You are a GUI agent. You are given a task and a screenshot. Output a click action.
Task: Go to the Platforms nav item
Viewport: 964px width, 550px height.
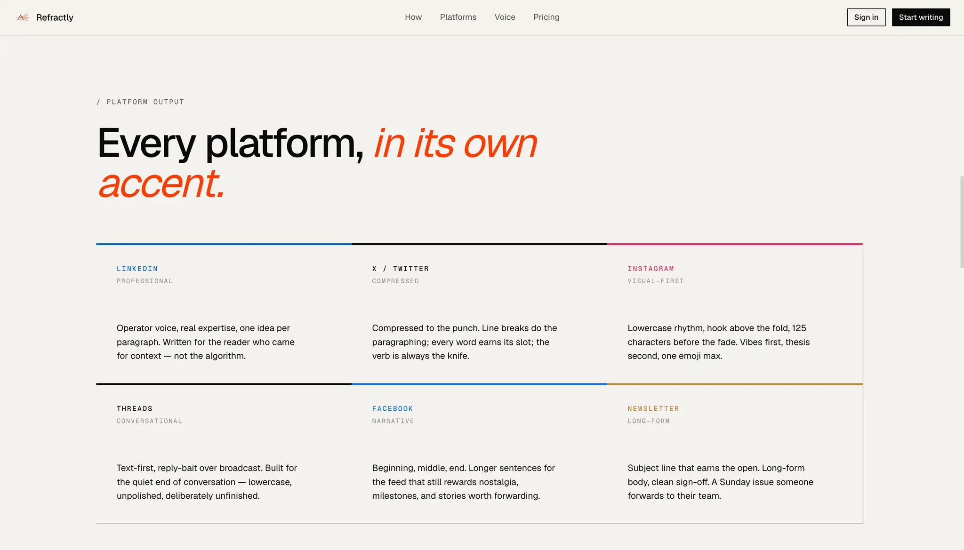point(458,17)
